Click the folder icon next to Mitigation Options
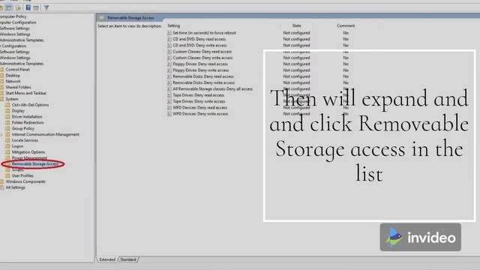Viewport: 480px width, 270px height. point(7,152)
